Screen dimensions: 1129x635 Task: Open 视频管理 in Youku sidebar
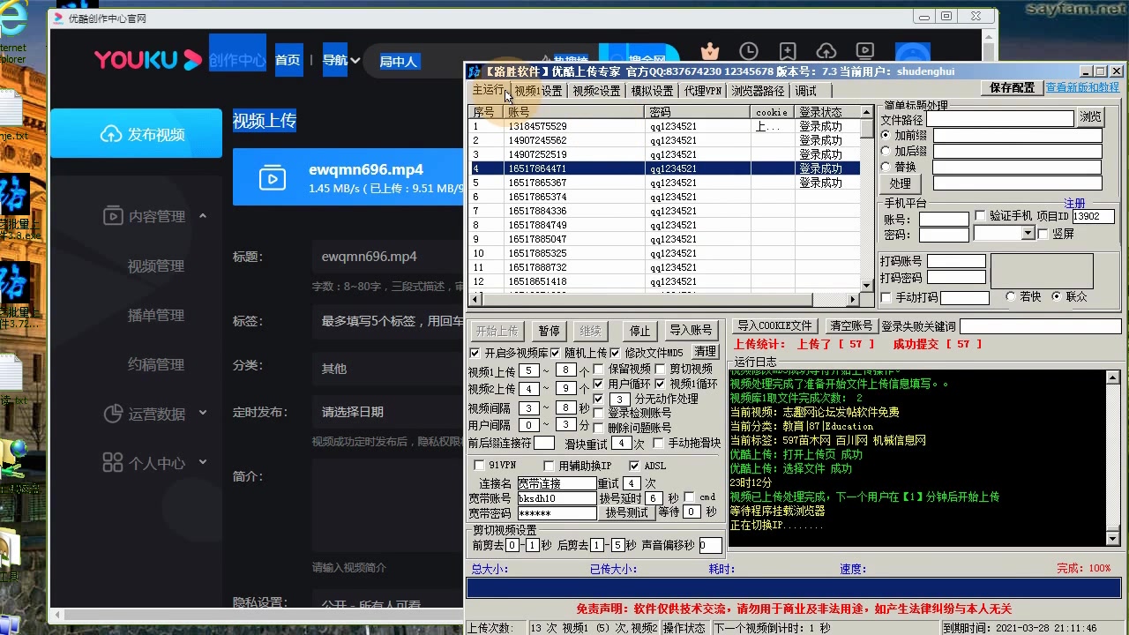pos(156,265)
